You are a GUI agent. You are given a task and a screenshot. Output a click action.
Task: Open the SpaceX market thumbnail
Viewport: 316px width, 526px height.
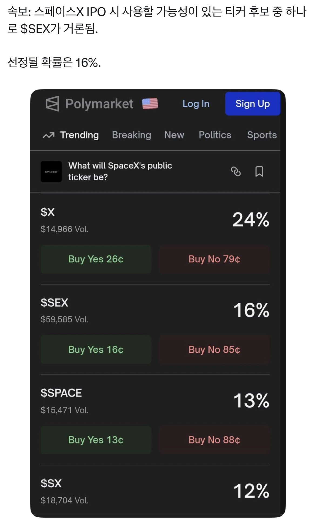tap(51, 171)
